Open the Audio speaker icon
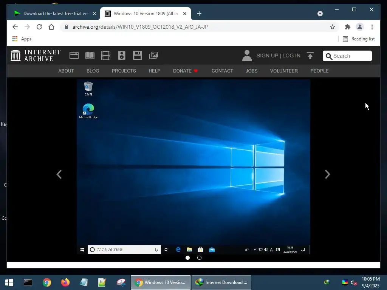 (x=122, y=56)
